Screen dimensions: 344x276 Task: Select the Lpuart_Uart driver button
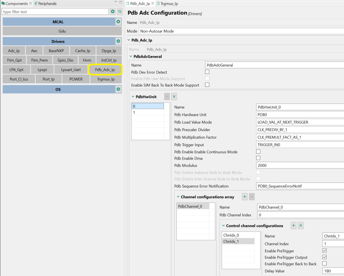(x=71, y=70)
